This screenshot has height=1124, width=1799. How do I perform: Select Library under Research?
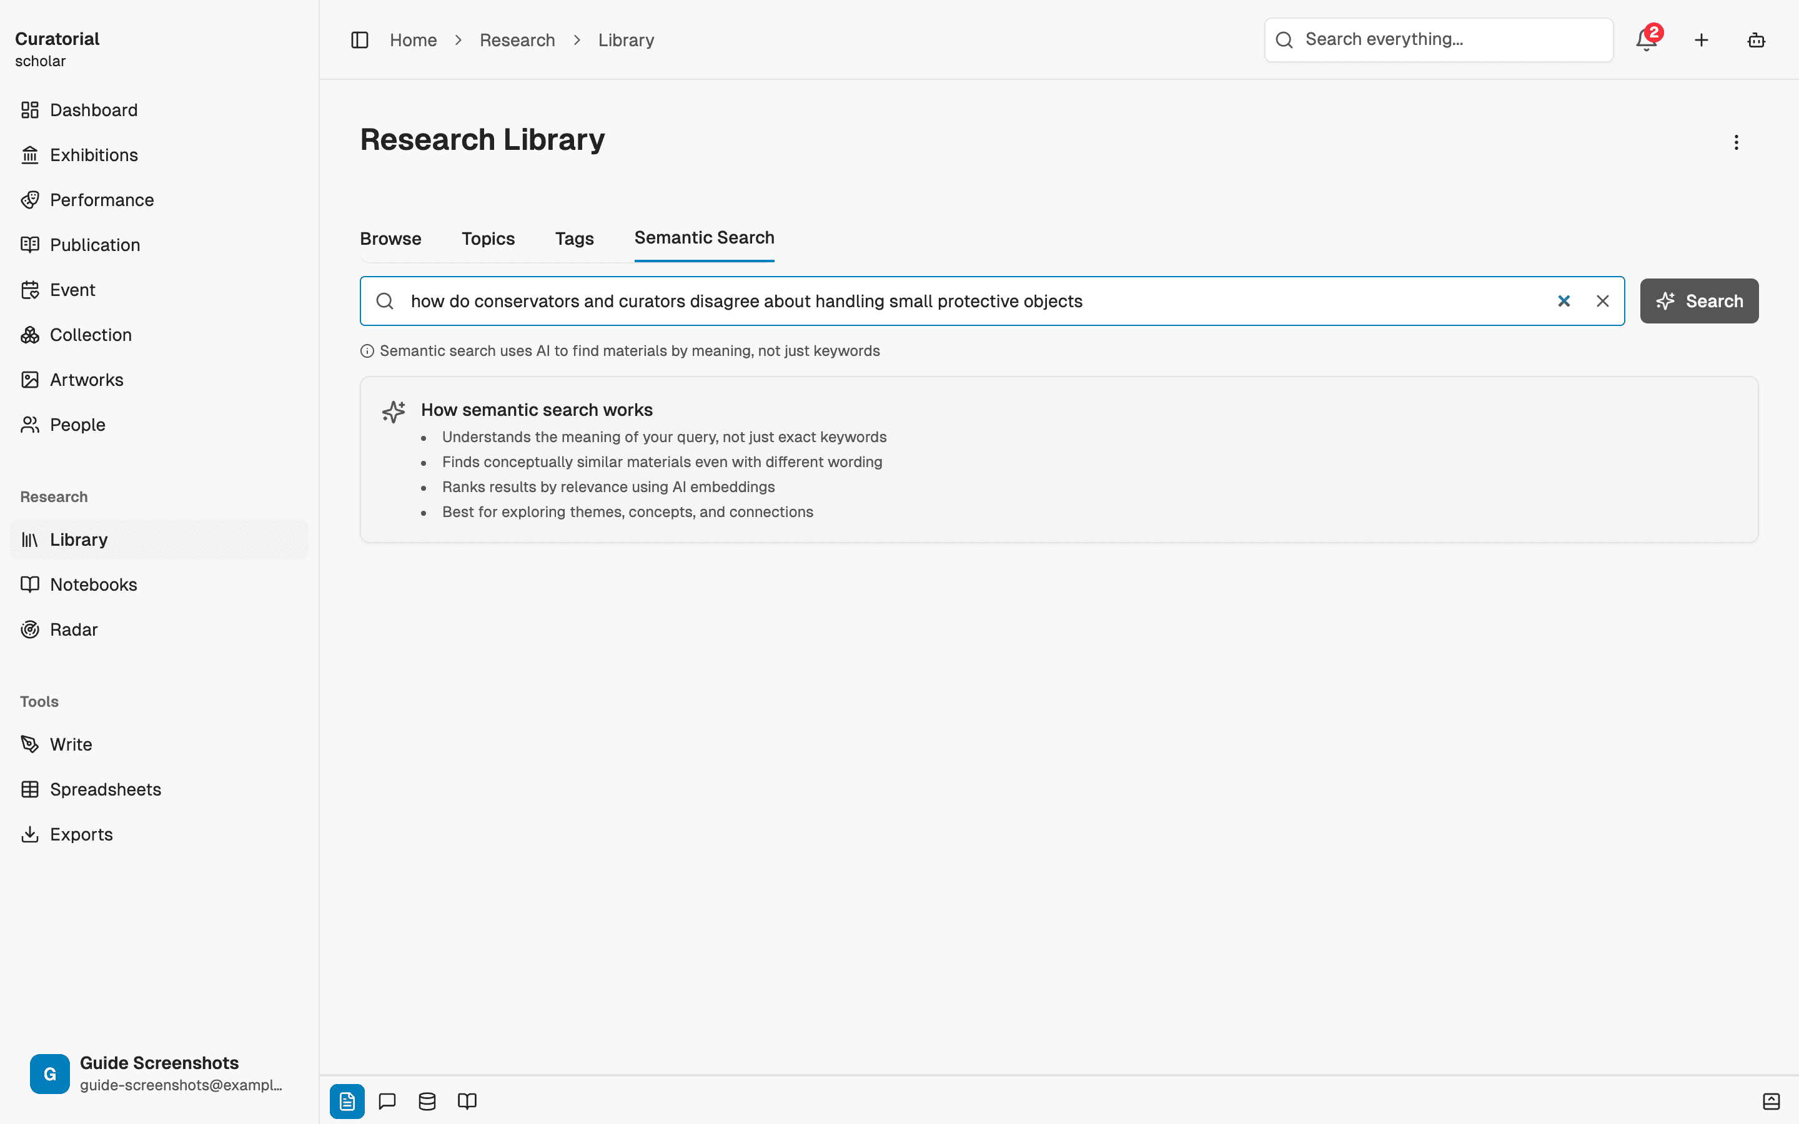click(159, 540)
